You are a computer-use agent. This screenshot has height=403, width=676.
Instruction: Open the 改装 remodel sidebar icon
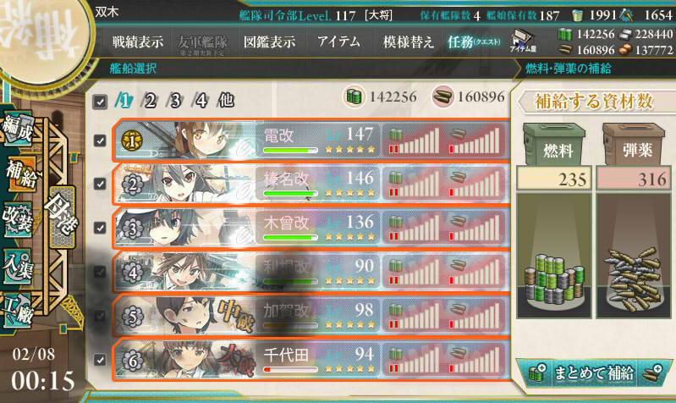(x=18, y=219)
